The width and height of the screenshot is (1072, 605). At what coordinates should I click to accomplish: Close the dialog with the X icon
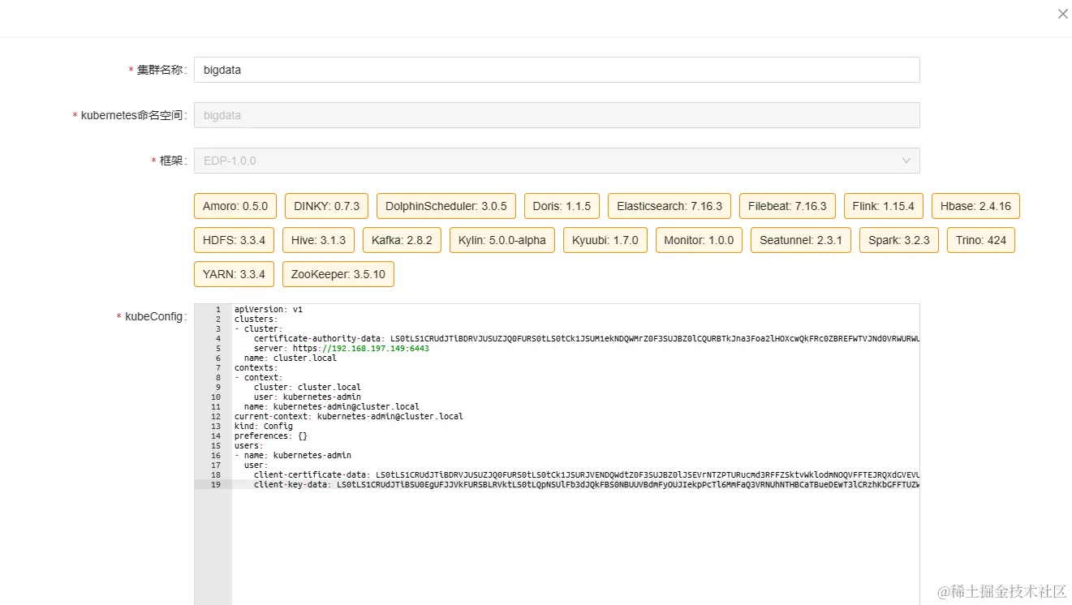[1062, 14]
